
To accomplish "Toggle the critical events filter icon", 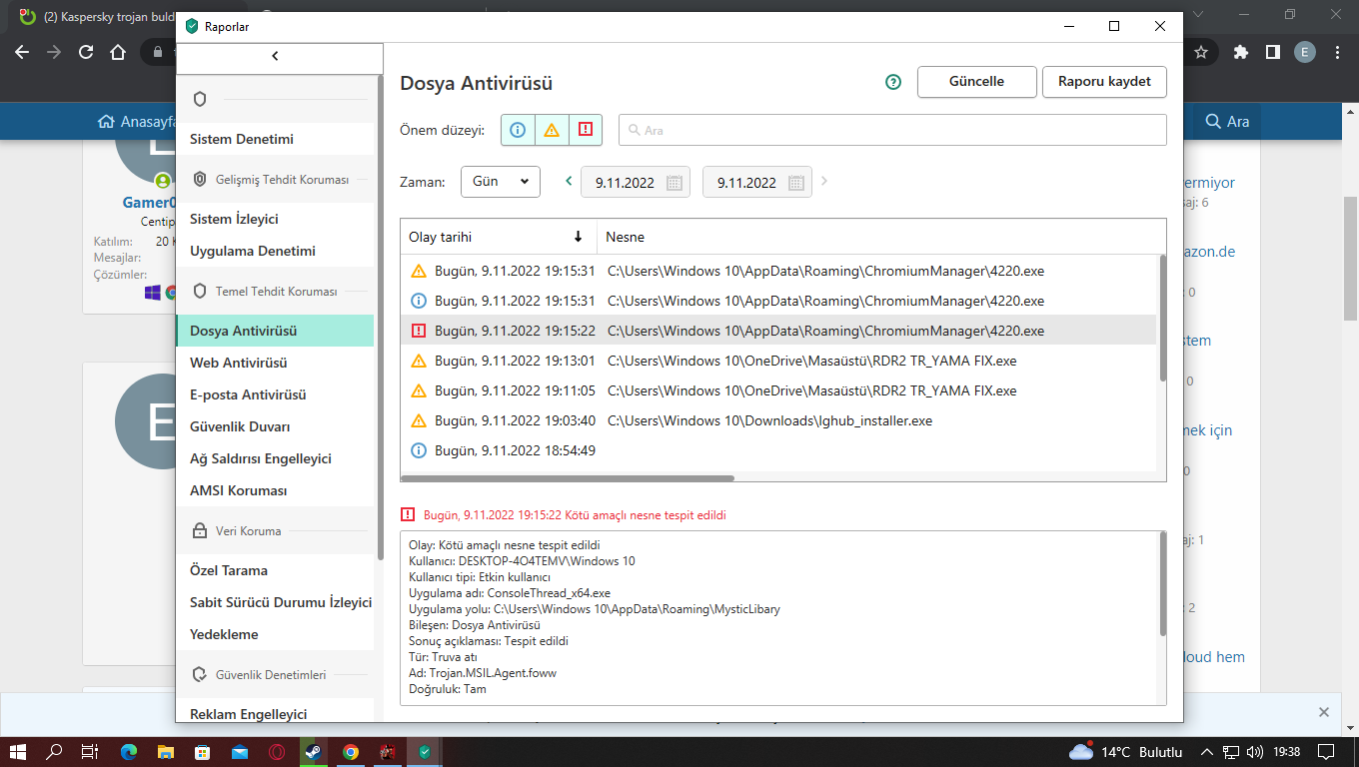I will click(x=586, y=130).
